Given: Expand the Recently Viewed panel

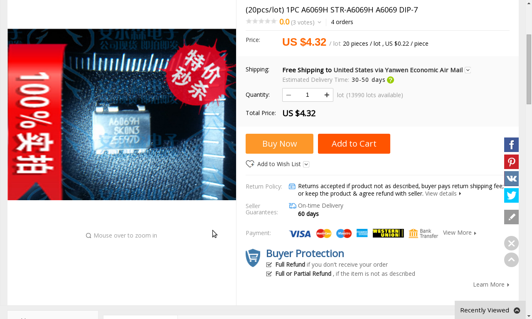Looking at the screenshot, I should click(x=517, y=310).
